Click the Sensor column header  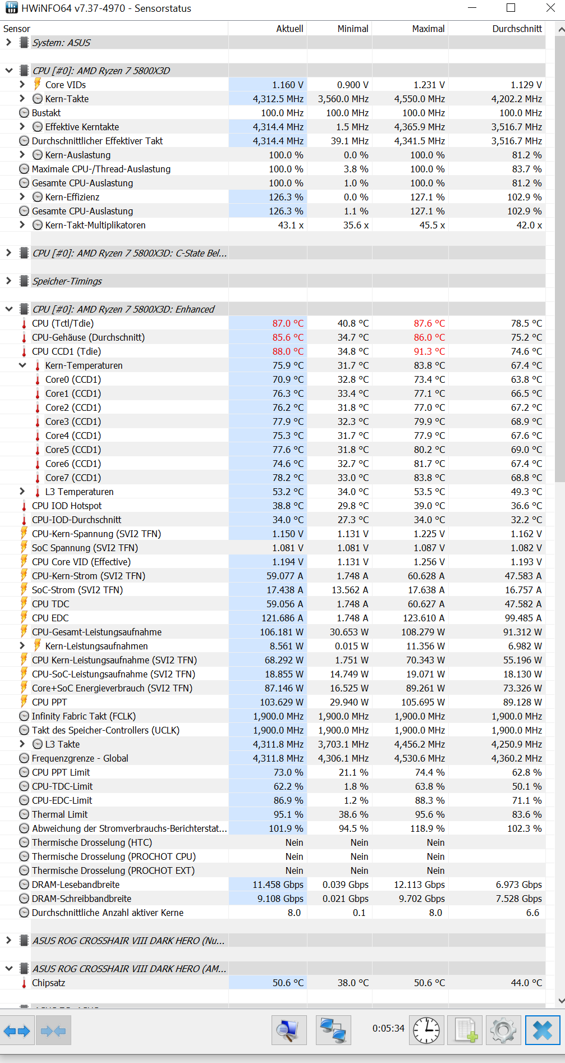pyautogui.click(x=114, y=29)
